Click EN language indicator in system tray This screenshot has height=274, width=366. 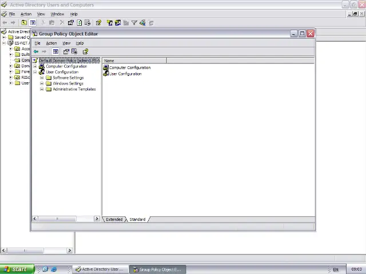pos(336,269)
